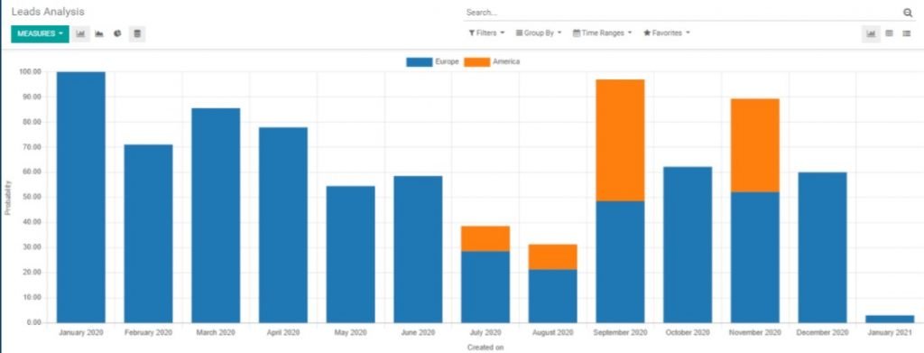The height and width of the screenshot is (353, 924).
Task: Toggle the America legend series
Action: click(492, 61)
